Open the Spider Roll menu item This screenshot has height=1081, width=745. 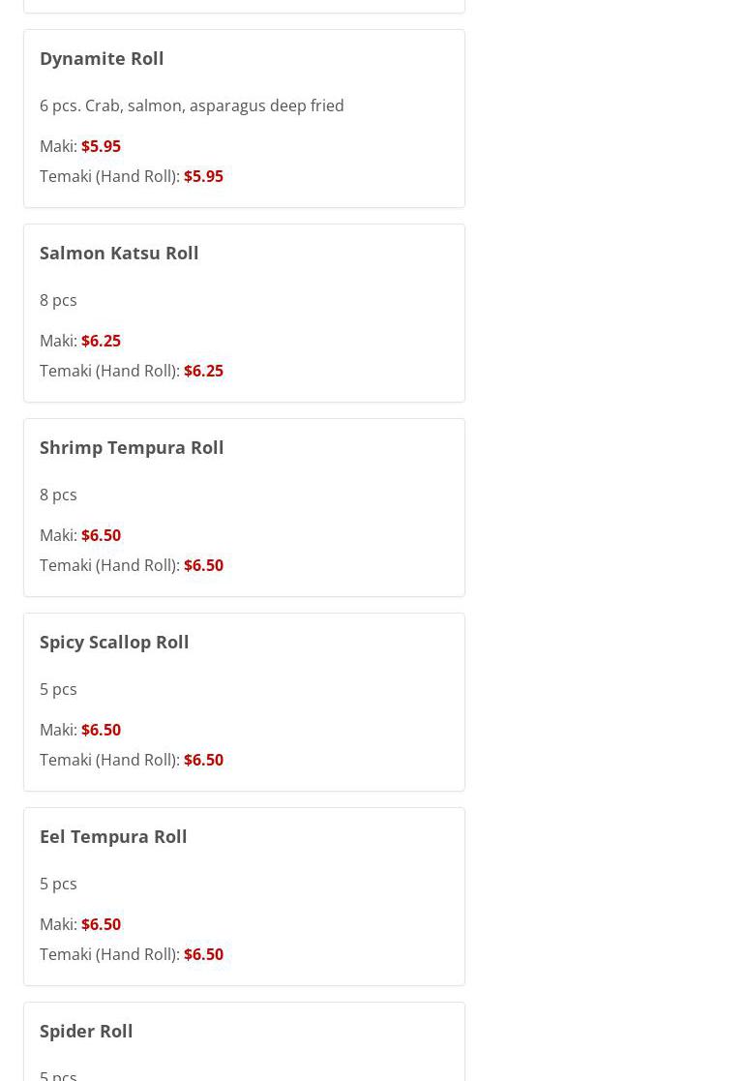tap(86, 1031)
